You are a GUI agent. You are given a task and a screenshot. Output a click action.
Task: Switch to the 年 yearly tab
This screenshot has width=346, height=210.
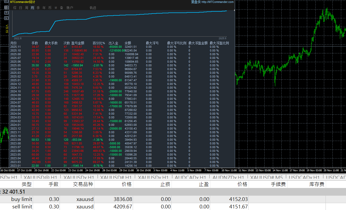coord(44,8)
